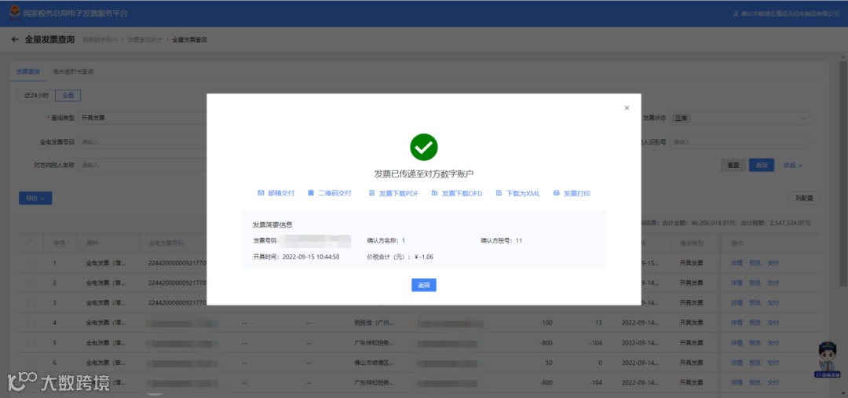Open the 发票状态 dropdown showing 正常

740,118
